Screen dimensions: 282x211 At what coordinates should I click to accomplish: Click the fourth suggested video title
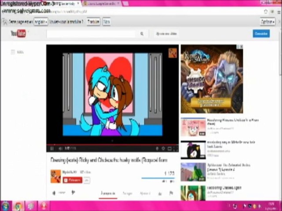point(224,188)
